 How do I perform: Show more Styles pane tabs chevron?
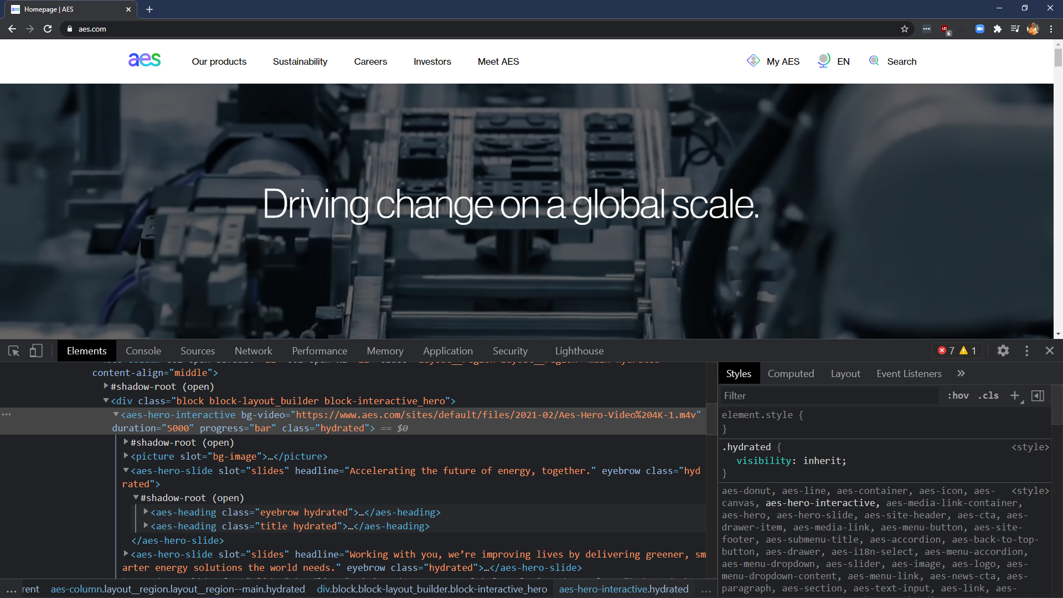(x=961, y=374)
